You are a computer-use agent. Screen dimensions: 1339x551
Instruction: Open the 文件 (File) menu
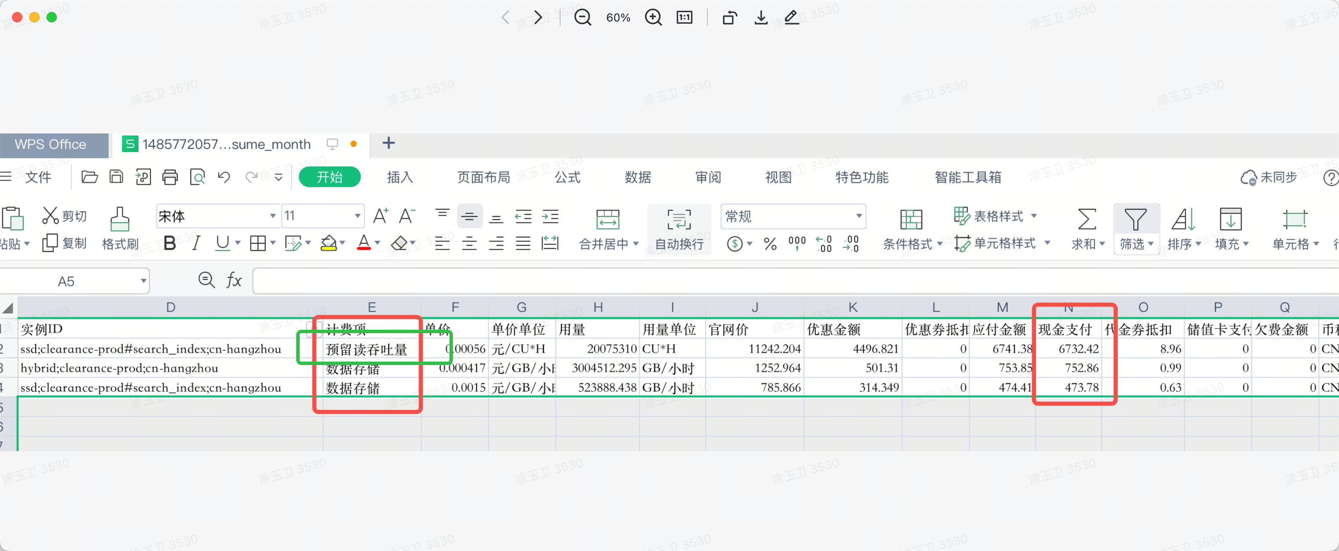tap(38, 177)
